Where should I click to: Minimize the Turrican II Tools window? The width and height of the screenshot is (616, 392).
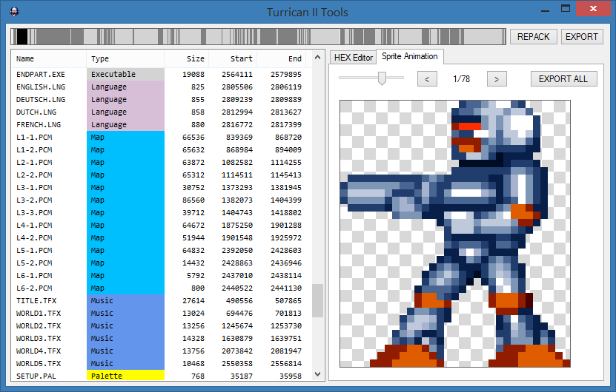tap(545, 10)
